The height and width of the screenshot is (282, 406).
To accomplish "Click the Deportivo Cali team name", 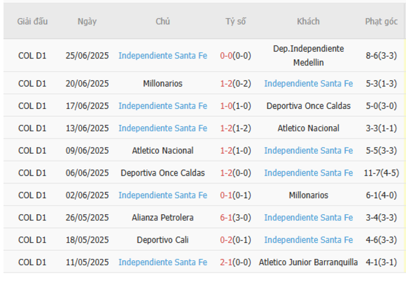I will (162, 240).
